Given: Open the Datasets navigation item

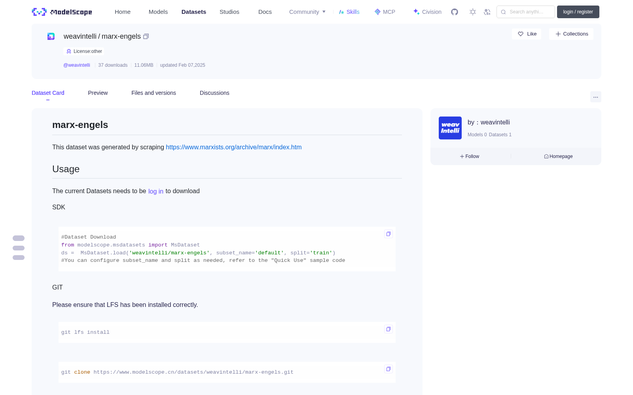Looking at the screenshot, I should tap(194, 12).
